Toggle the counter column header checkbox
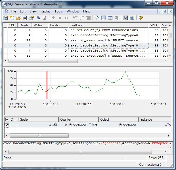The width and height of the screenshot is (176, 170). click(7, 120)
